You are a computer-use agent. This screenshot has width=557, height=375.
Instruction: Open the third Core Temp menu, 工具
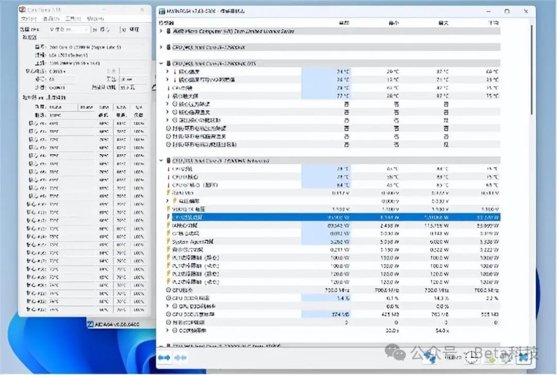73,19
